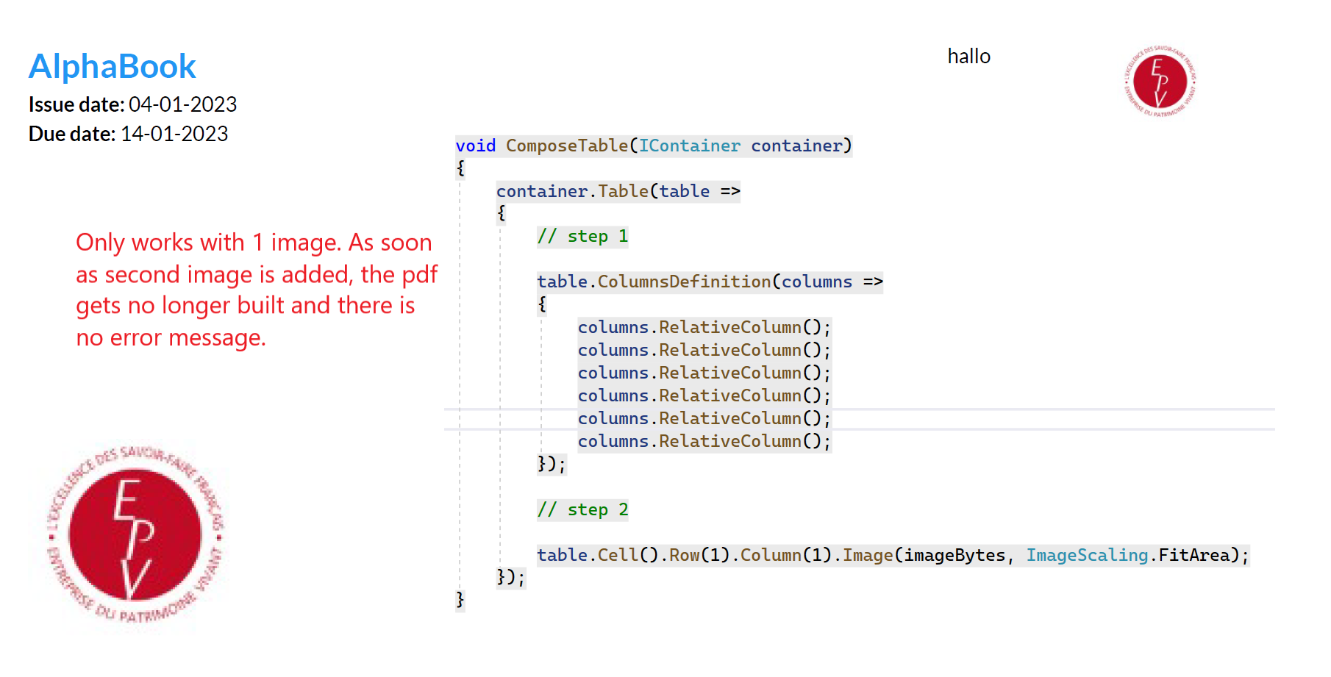This screenshot has height=677, width=1331.
Task: Select the ComposeTable method name in code
Action: pos(568,146)
